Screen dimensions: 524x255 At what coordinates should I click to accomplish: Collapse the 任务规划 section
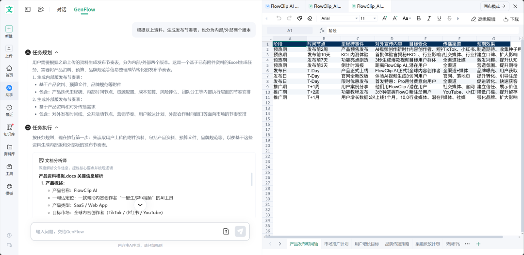click(57, 52)
